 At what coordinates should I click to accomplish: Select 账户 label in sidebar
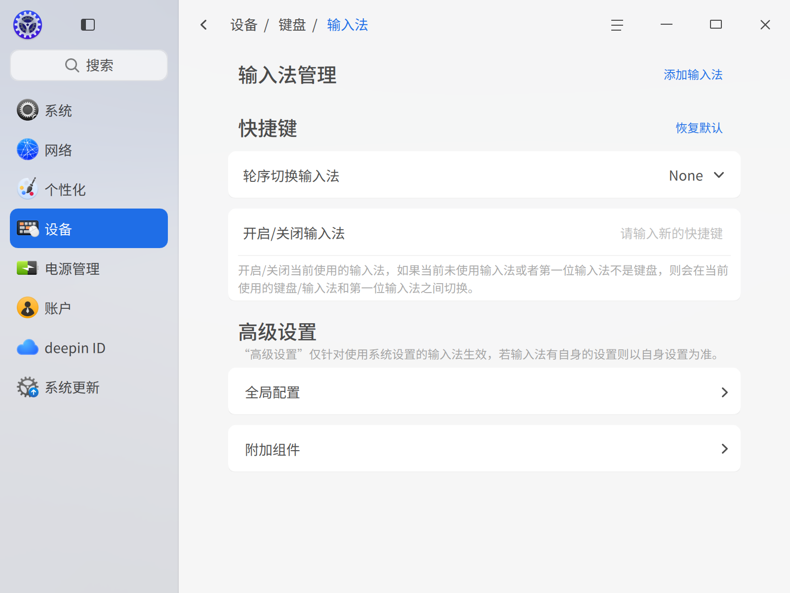click(x=58, y=308)
